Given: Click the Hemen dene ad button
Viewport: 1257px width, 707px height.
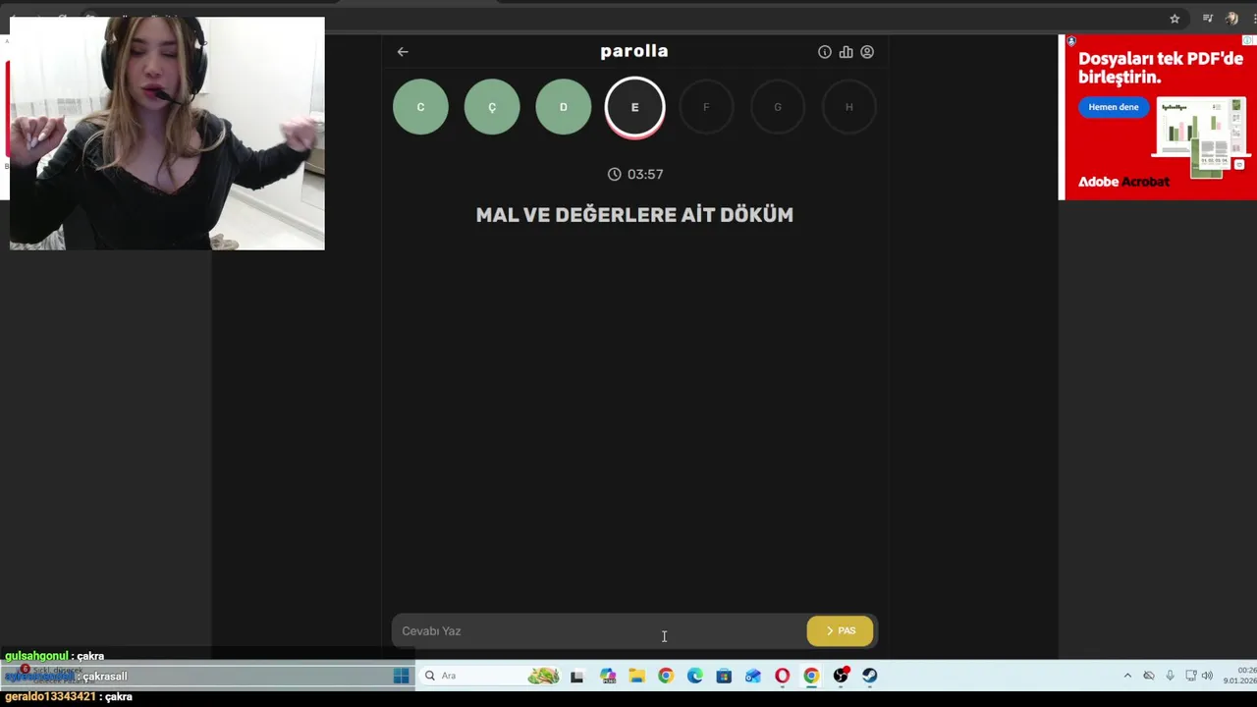Looking at the screenshot, I should point(1114,107).
